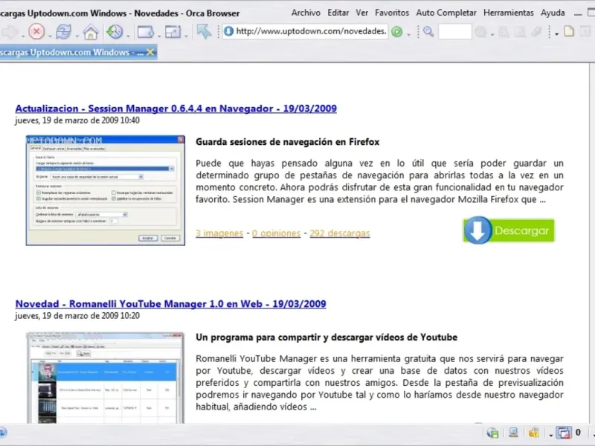Click the 0 opiniones link
The image size is (595, 446).
point(276,233)
